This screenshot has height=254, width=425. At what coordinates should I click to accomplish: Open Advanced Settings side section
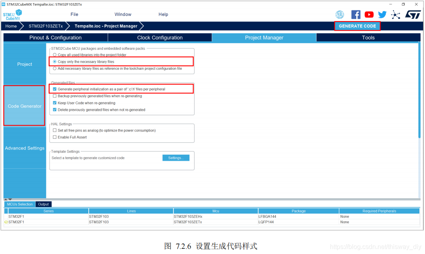pyautogui.click(x=25, y=148)
